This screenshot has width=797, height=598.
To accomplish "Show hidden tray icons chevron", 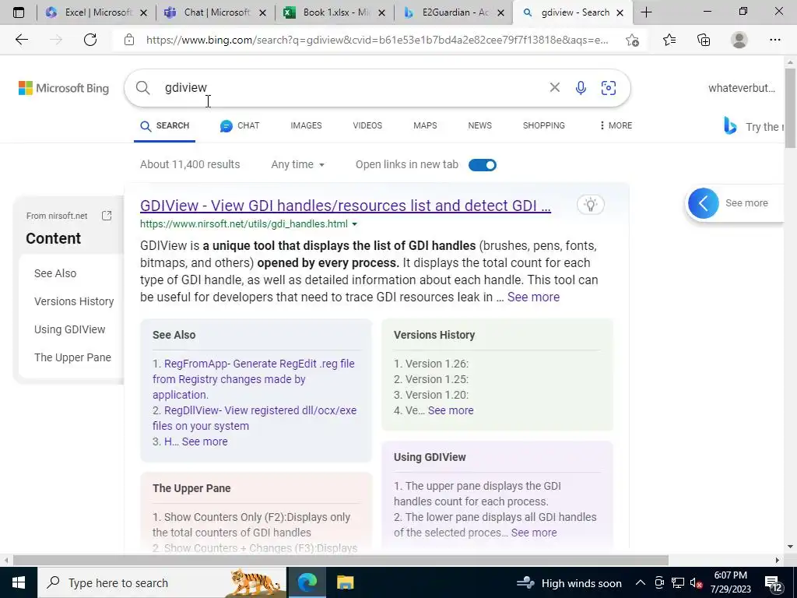I will (641, 582).
